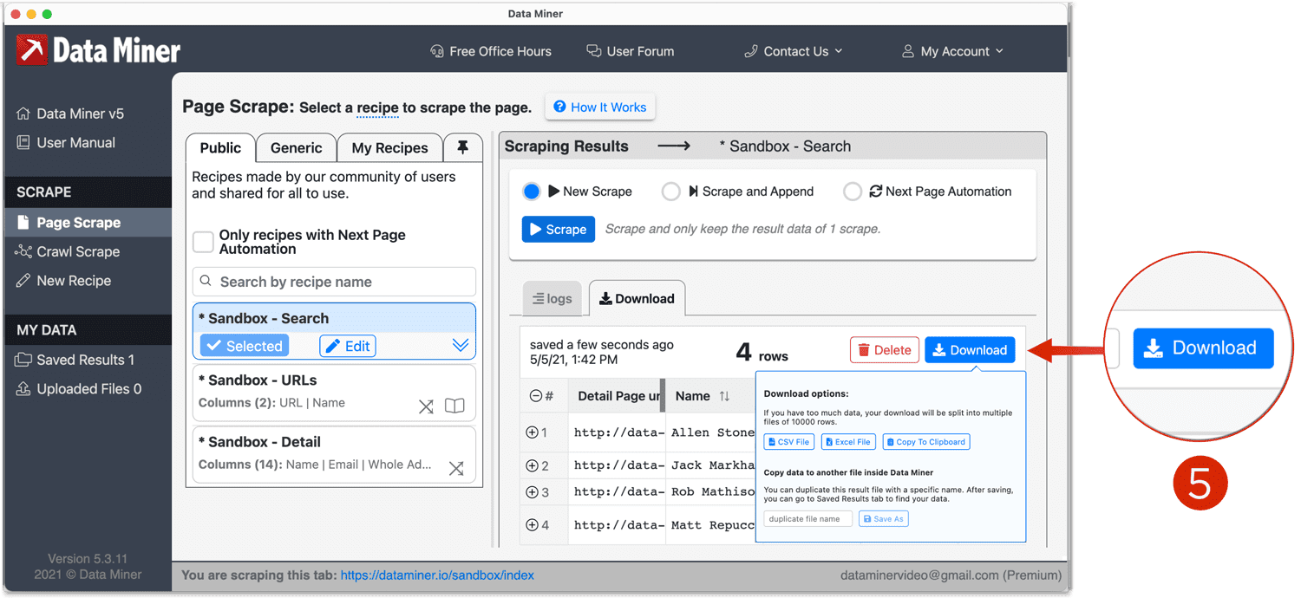Switch to the logs tab
Viewport: 1301px width, 598px height.
pos(552,298)
